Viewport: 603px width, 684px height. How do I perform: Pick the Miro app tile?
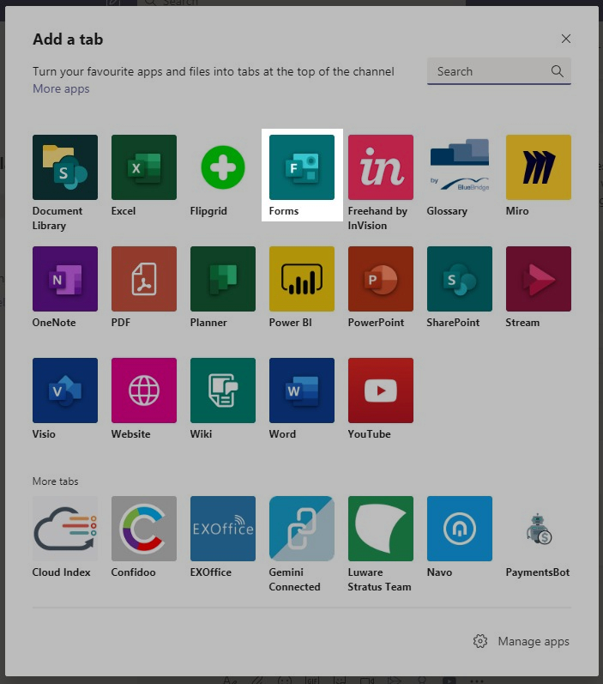(538, 167)
